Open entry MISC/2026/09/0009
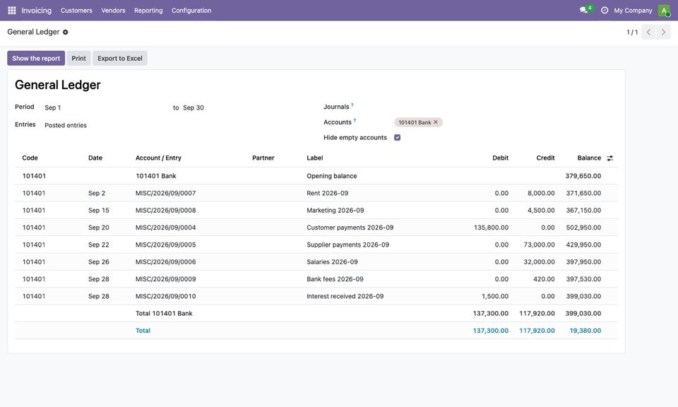 pyautogui.click(x=165, y=279)
